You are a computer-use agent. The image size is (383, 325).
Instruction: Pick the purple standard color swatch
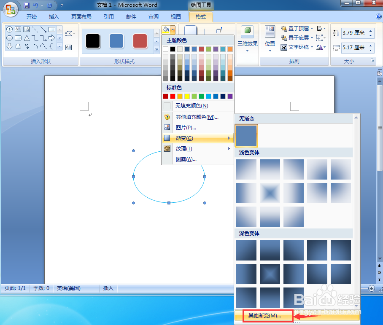coord(230,96)
